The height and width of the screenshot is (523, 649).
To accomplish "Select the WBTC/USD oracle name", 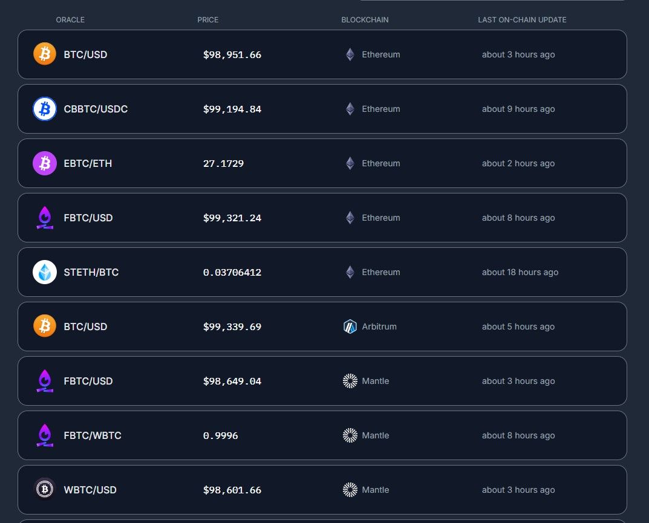I will coord(90,490).
